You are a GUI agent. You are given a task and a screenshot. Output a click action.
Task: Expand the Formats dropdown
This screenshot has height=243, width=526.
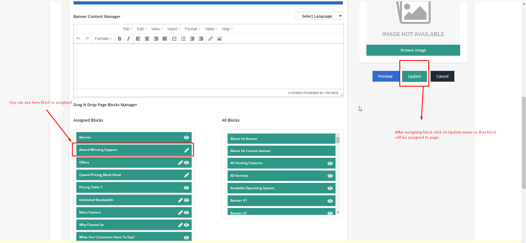click(x=103, y=39)
